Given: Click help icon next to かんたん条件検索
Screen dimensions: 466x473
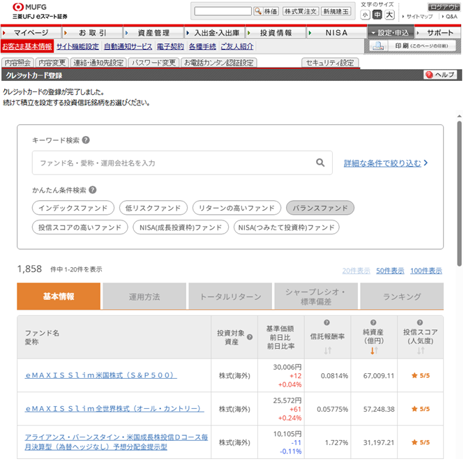Looking at the screenshot, I should (x=93, y=190).
